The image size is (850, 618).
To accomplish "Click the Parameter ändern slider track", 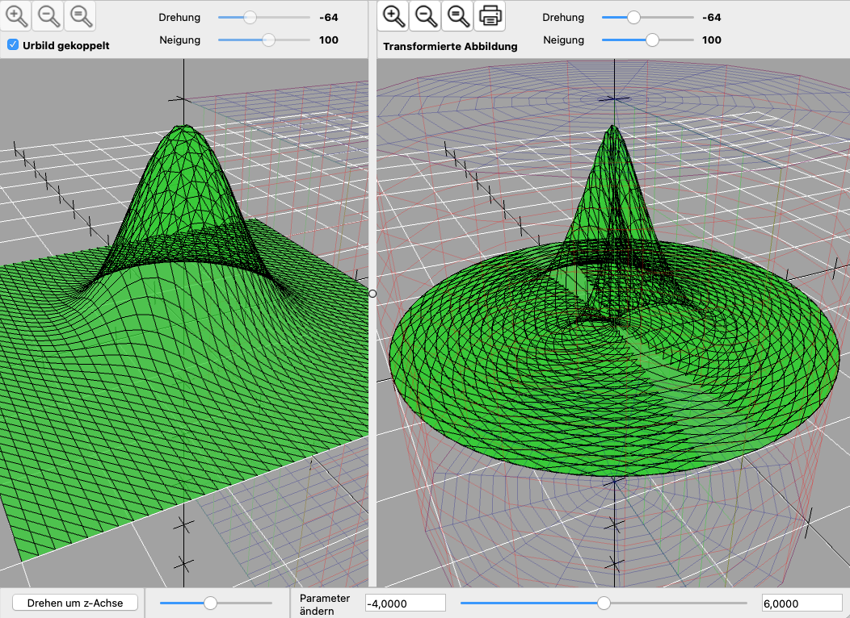I will (x=603, y=603).
